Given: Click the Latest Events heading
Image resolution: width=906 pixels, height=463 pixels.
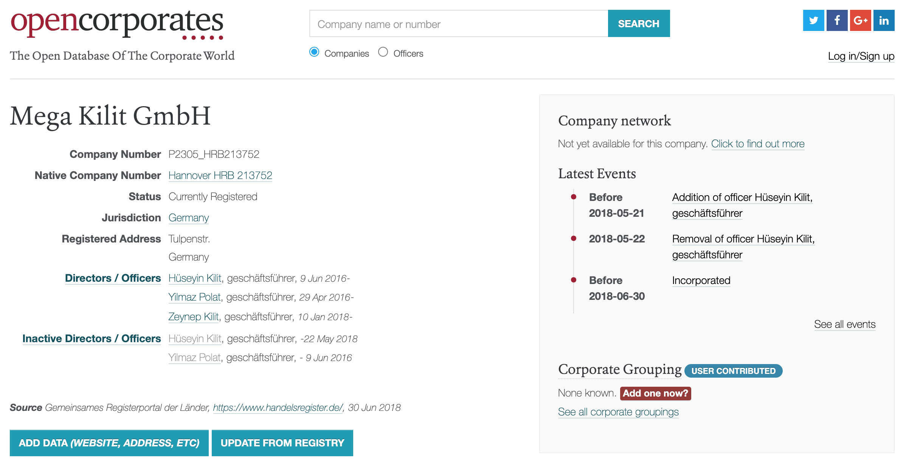Looking at the screenshot, I should (597, 174).
